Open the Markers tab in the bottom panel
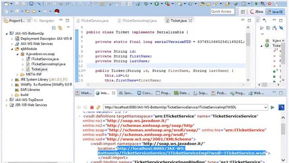 click(84, 93)
